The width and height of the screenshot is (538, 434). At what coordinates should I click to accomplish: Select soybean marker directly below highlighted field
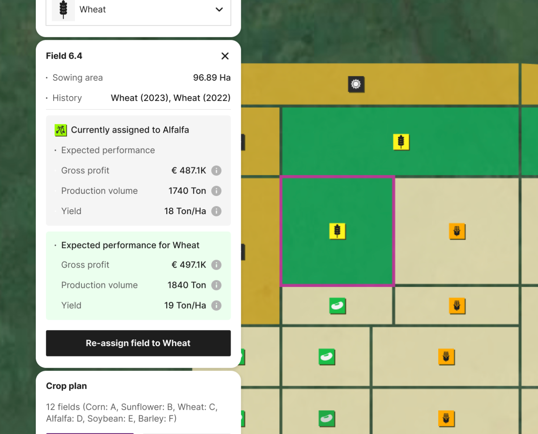[x=337, y=306]
